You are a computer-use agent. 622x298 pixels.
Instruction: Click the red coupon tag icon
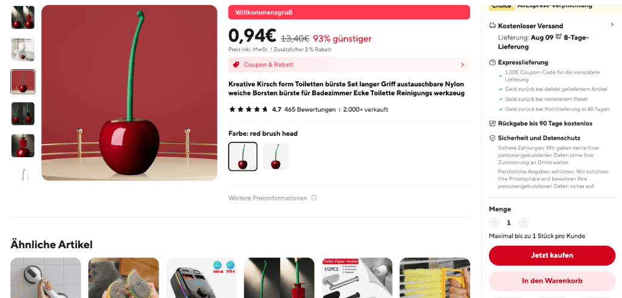pos(236,64)
